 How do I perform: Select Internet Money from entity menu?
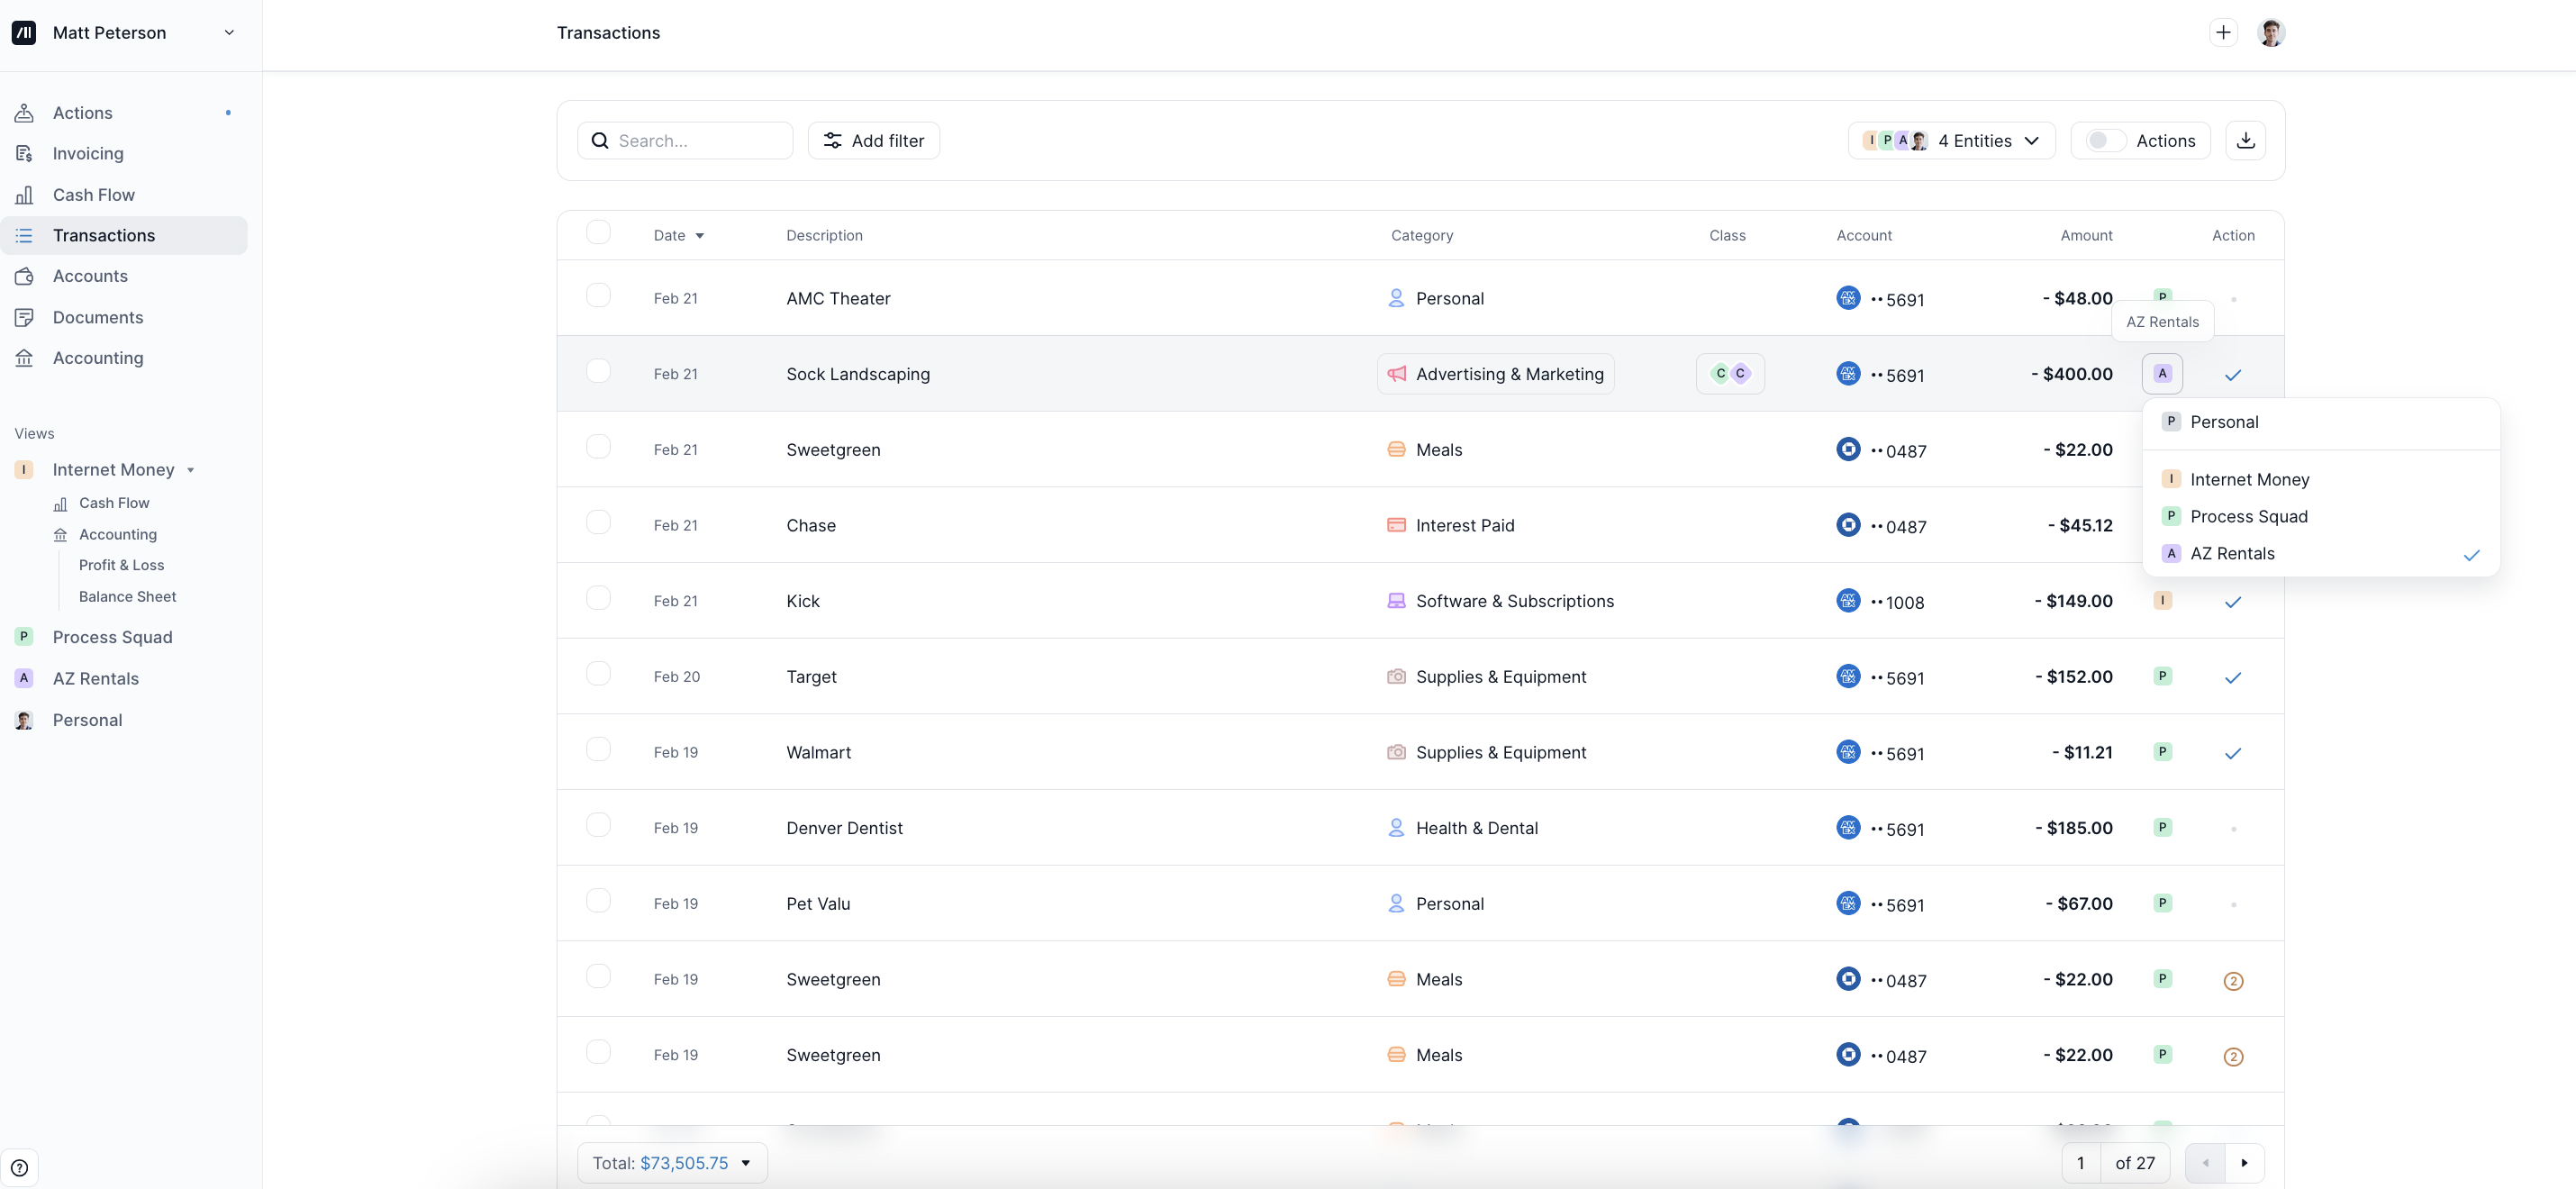click(x=2249, y=480)
